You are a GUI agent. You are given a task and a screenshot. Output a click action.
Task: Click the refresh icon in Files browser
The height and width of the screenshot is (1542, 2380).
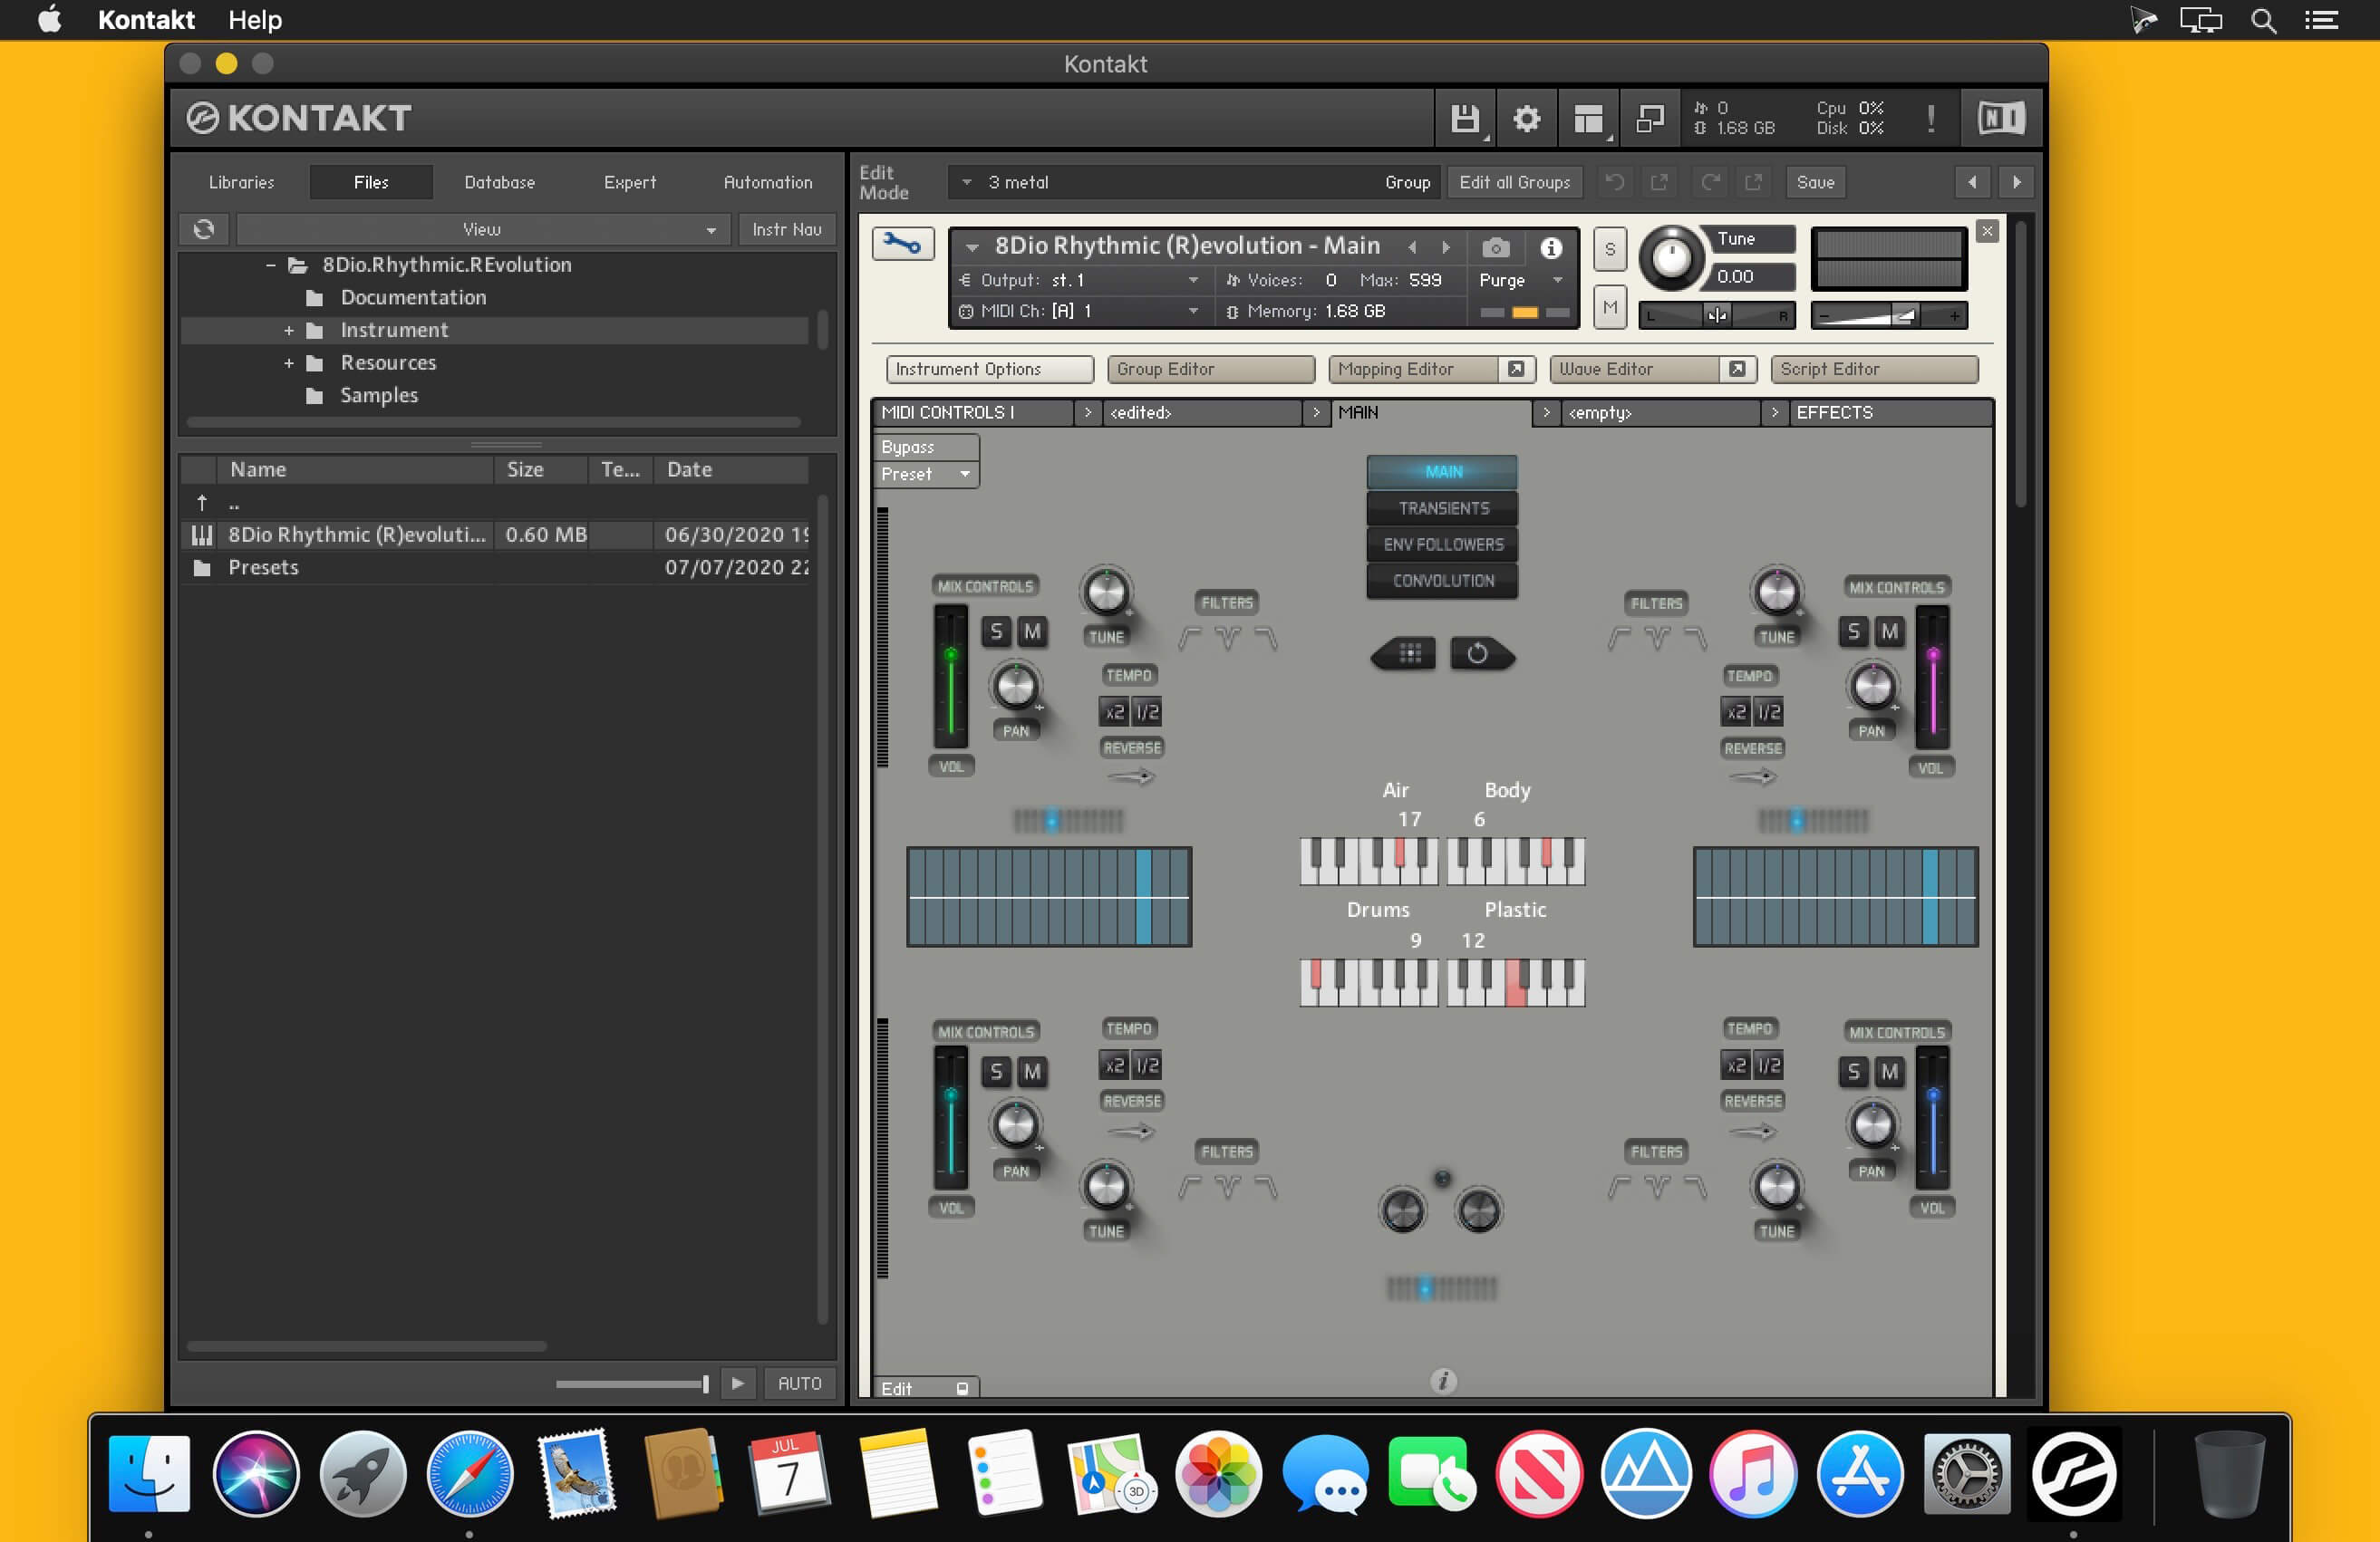pyautogui.click(x=204, y=230)
